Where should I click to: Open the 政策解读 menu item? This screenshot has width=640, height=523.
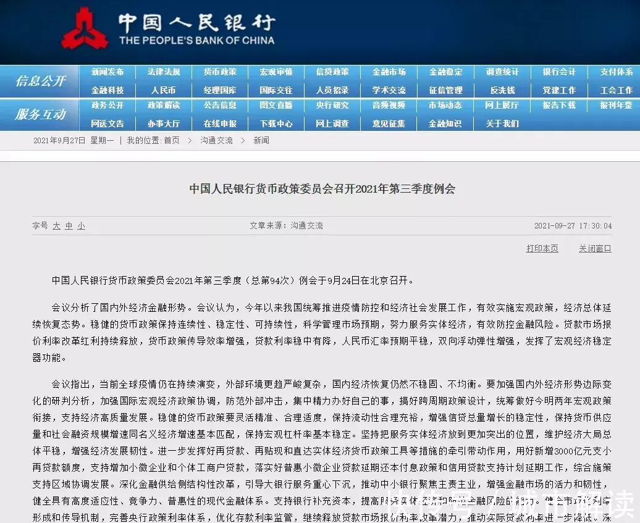click(x=164, y=106)
